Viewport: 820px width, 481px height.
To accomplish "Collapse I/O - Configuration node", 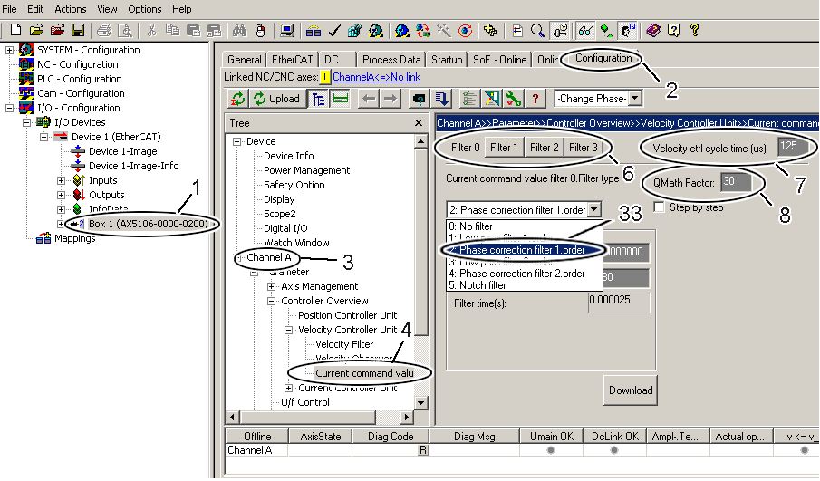I will click(x=9, y=108).
